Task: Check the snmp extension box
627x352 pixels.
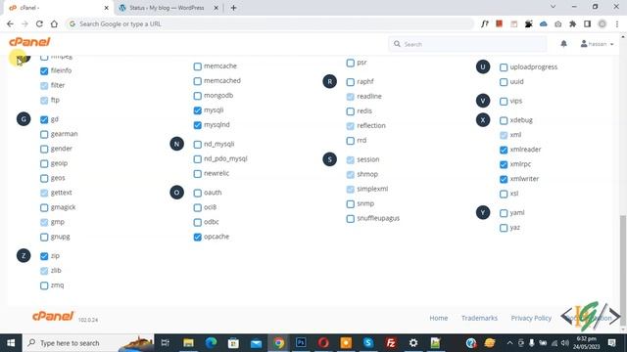Action: (x=351, y=204)
